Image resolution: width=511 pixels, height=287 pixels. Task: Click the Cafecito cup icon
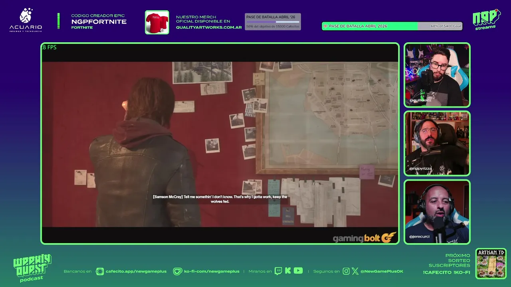click(x=100, y=271)
